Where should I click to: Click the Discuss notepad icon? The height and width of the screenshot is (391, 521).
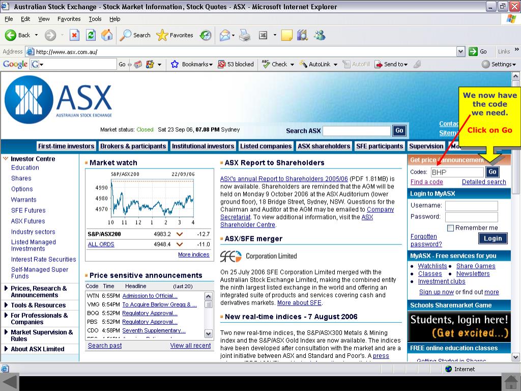287,35
